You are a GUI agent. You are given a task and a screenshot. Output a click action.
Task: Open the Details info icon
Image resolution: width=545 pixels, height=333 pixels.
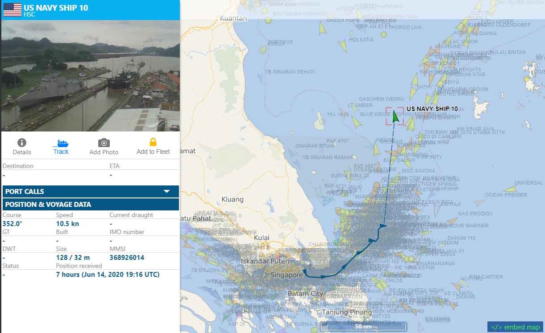click(x=21, y=143)
